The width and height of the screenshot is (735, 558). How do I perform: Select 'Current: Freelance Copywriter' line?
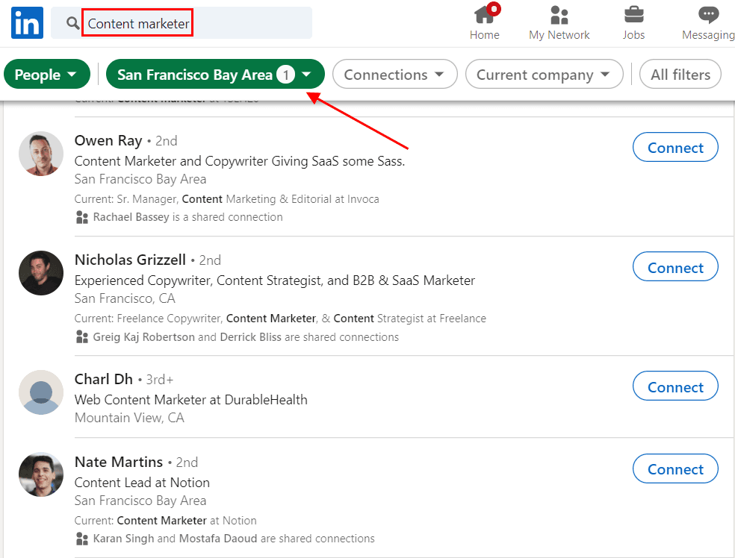point(280,319)
